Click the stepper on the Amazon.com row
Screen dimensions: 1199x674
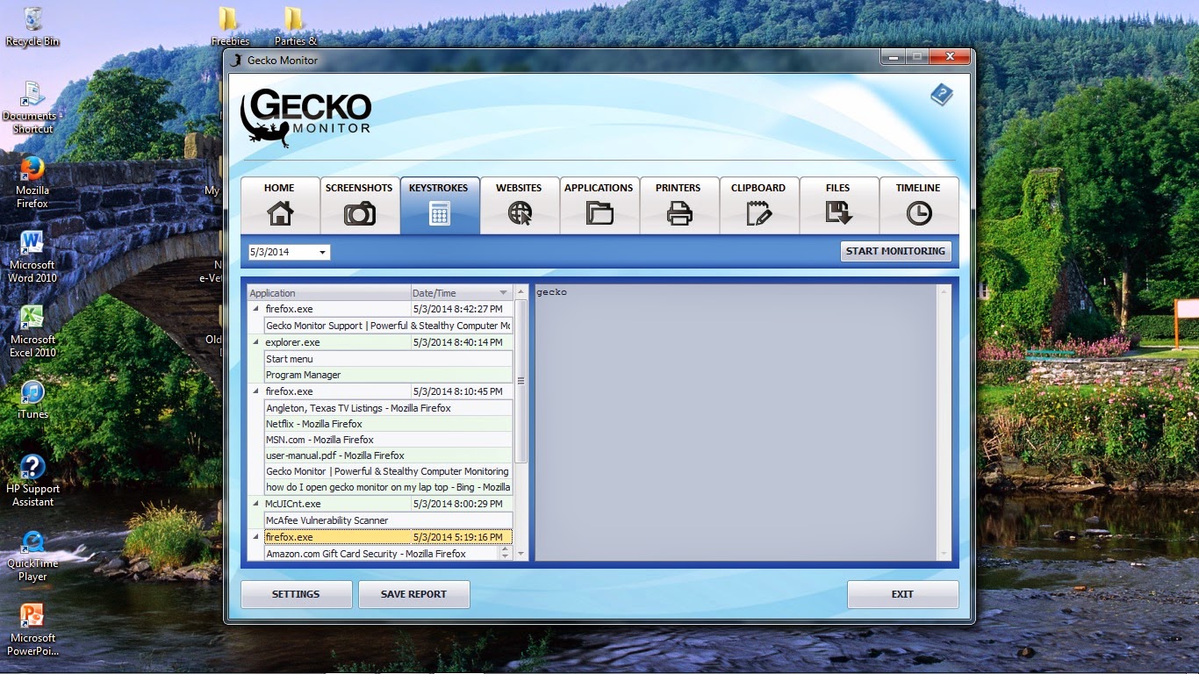[505, 553]
